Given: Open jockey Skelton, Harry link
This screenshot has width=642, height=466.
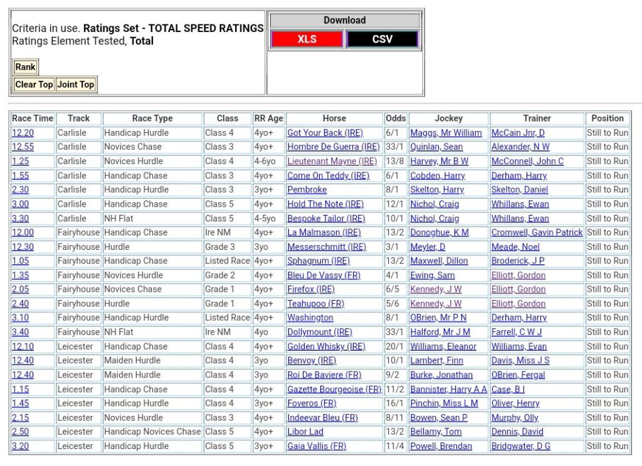Looking at the screenshot, I should pyautogui.click(x=437, y=190).
